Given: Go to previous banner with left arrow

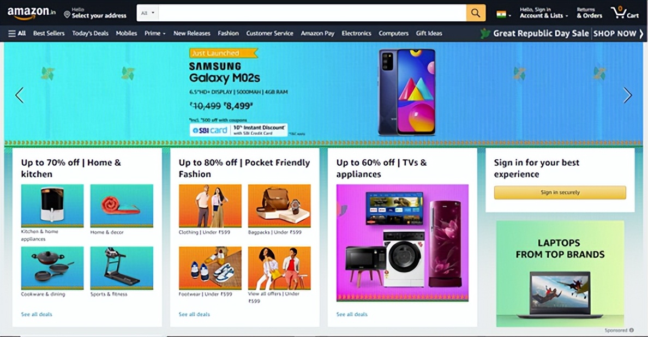Looking at the screenshot, I should pyautogui.click(x=20, y=95).
